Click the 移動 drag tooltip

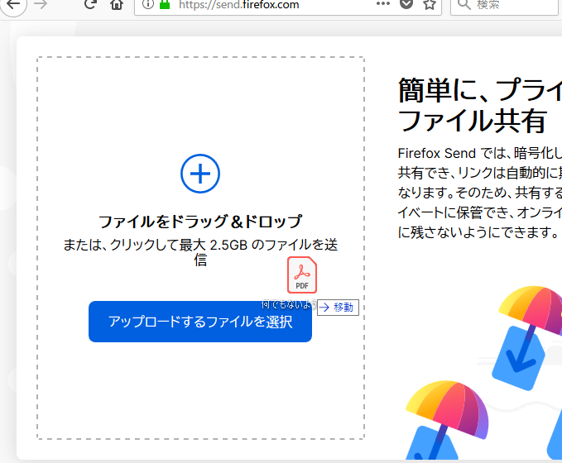(338, 308)
